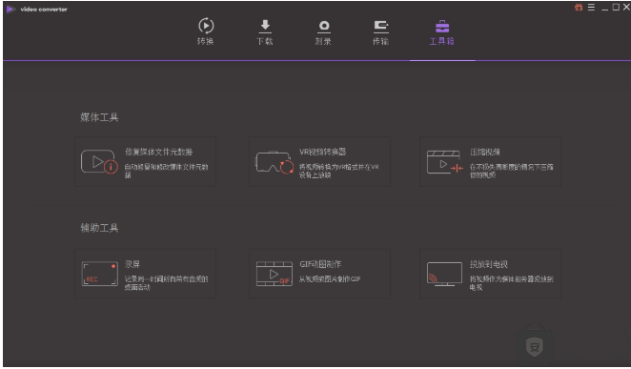Click the metadata repair description text
631x369 pixels.
[x=166, y=171]
